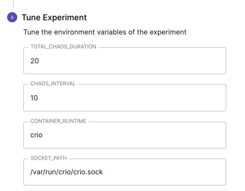Screen dimensions: 245x191
Task: Click the step 4 number badge
Action: [12, 17]
